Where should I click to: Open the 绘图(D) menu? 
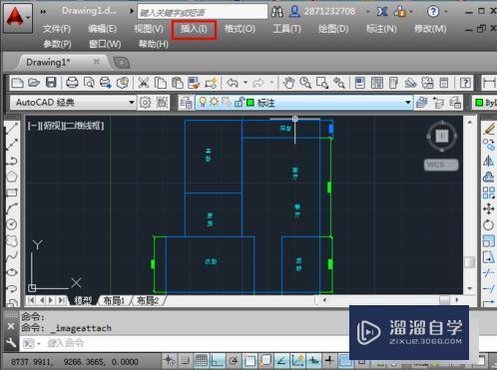tap(333, 29)
